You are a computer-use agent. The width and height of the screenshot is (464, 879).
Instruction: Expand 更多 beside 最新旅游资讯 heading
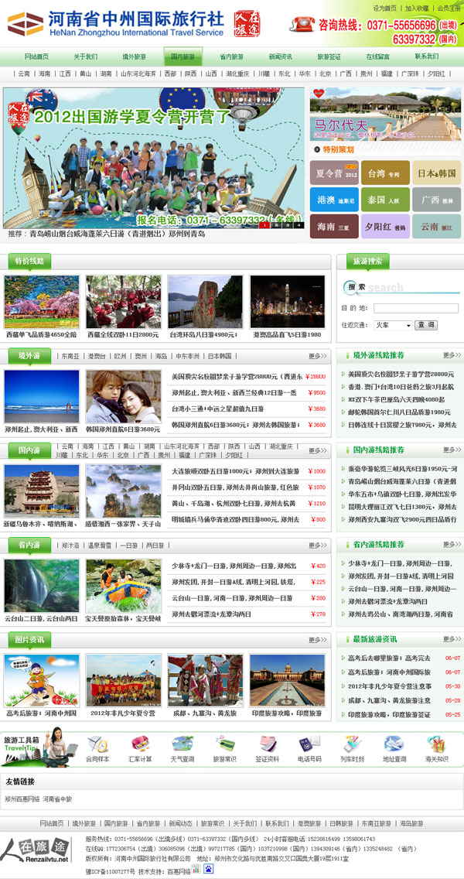452,639
